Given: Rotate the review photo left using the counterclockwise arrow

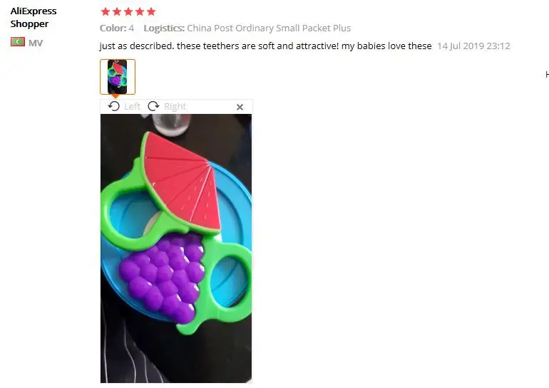Looking at the screenshot, I should [114, 106].
